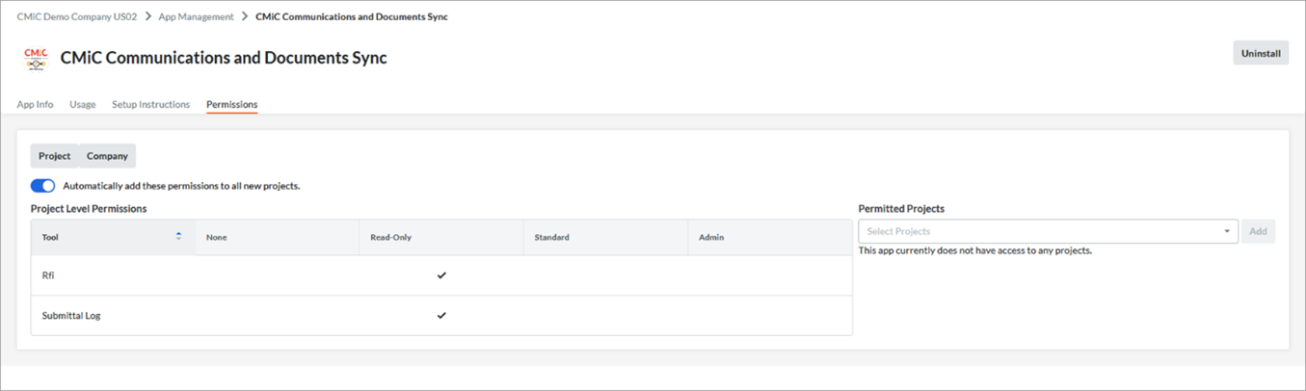Click the Standard column header

coord(605,237)
